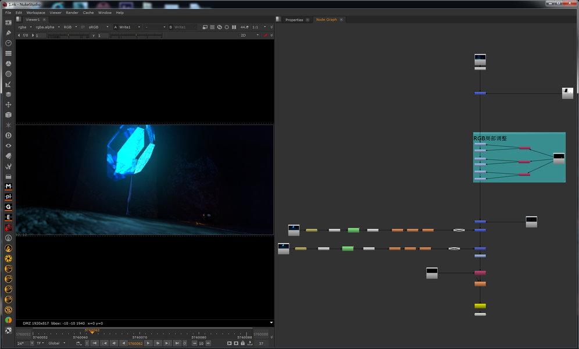579x349 pixels.
Task: Open the sRGB colorspace dropdown
Action: click(98, 27)
